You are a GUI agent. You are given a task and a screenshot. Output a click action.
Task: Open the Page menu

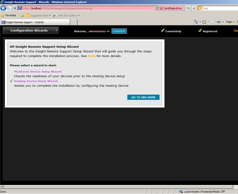click(230, 22)
